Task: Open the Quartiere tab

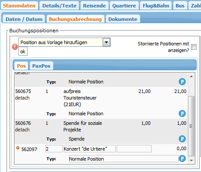Action: pyautogui.click(x=124, y=6)
